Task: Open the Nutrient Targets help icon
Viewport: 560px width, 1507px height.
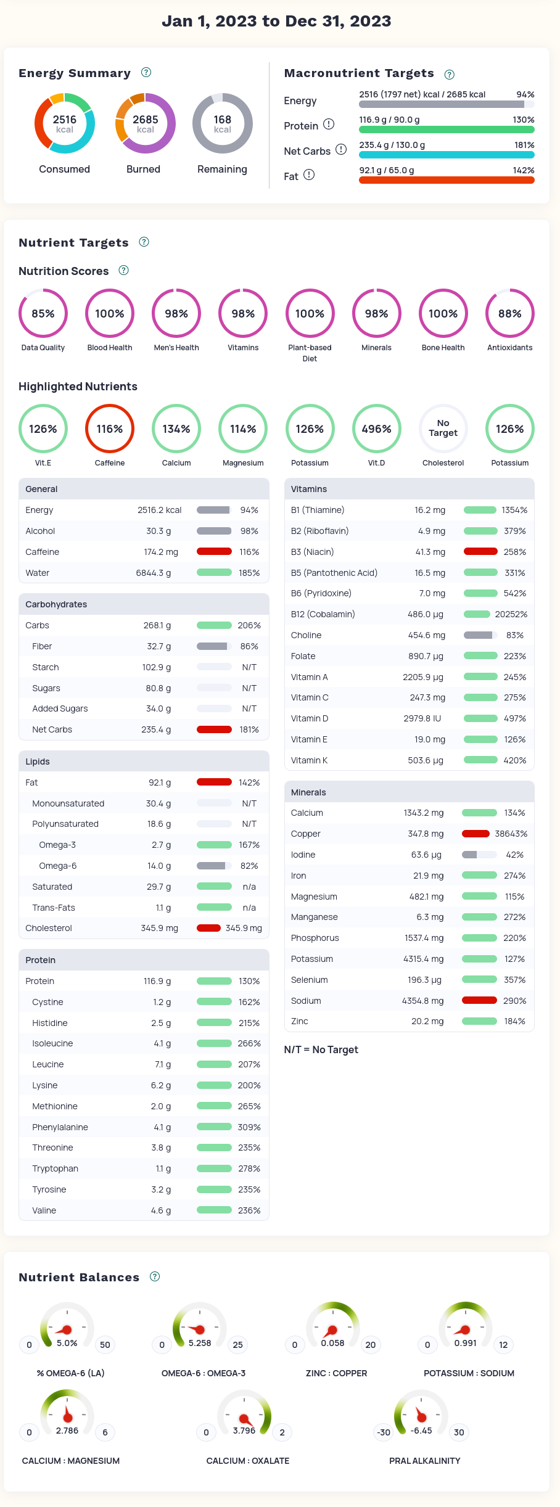Action: (x=144, y=242)
